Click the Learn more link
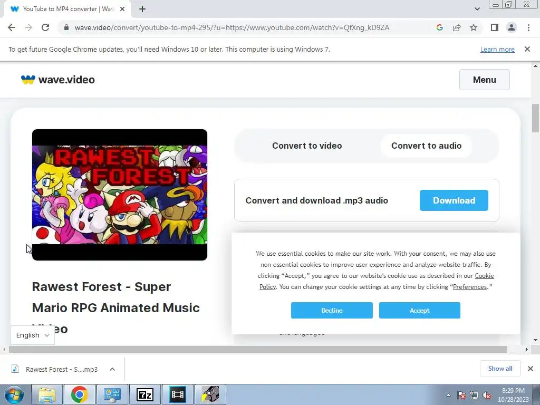 tap(497, 49)
